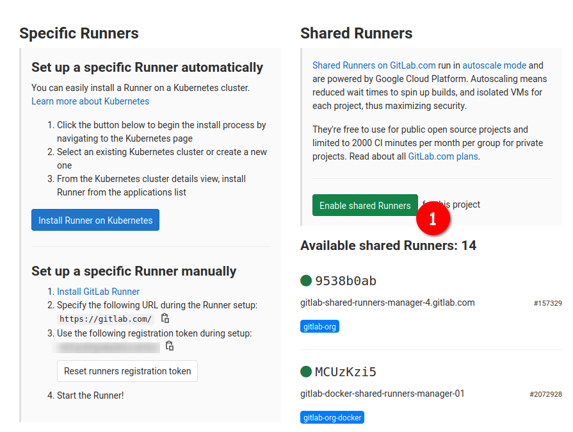
Task: Click Start the Runner! step text
Action: [x=90, y=395]
